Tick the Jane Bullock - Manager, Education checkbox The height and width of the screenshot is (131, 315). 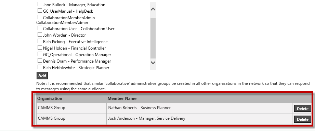tap(40, 4)
